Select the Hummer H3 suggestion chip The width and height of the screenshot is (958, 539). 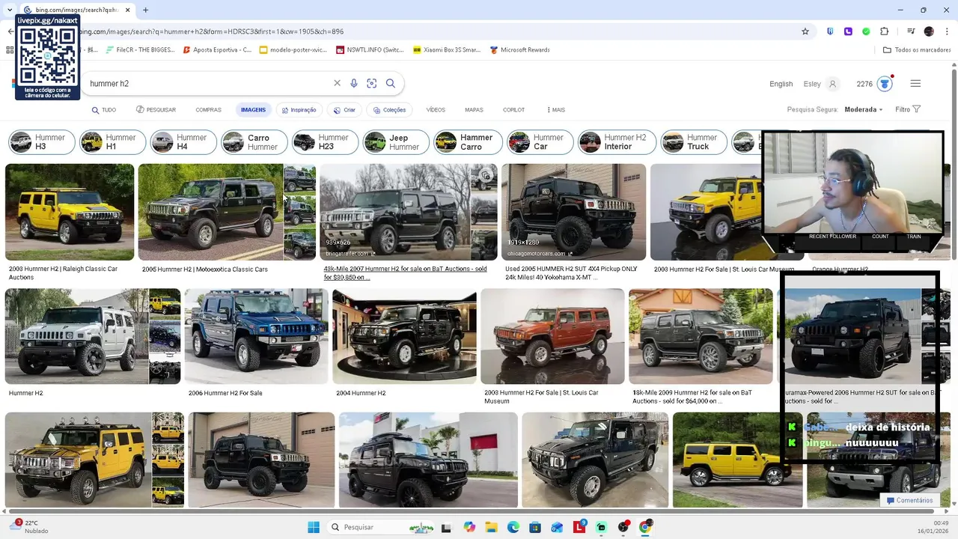tap(42, 142)
